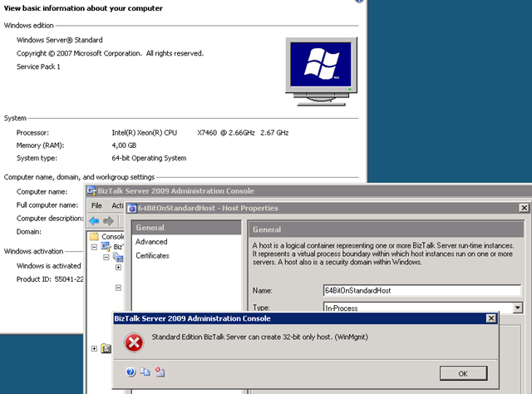The width and height of the screenshot is (532, 394).
Task: Select Certificates in Host Properties list
Action: tap(152, 255)
